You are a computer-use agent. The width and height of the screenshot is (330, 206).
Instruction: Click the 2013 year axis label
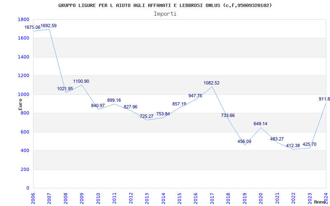pyautogui.click(x=147, y=199)
